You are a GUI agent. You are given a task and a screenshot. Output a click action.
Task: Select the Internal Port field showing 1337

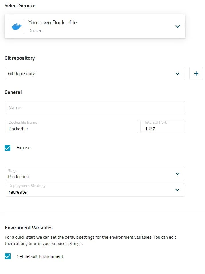163,129
